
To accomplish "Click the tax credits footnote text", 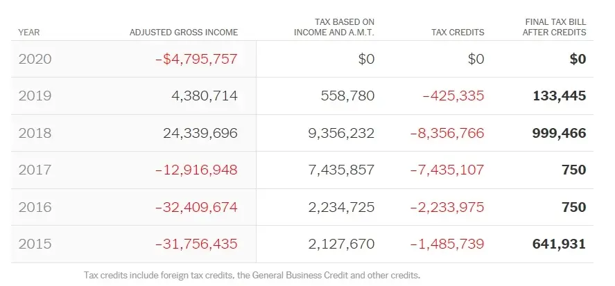I will (252, 275).
